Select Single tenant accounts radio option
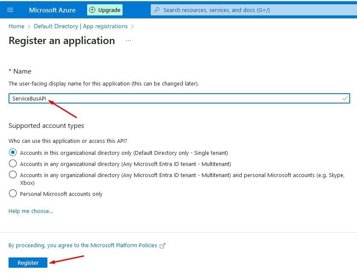The image size is (357, 275). 13,152
